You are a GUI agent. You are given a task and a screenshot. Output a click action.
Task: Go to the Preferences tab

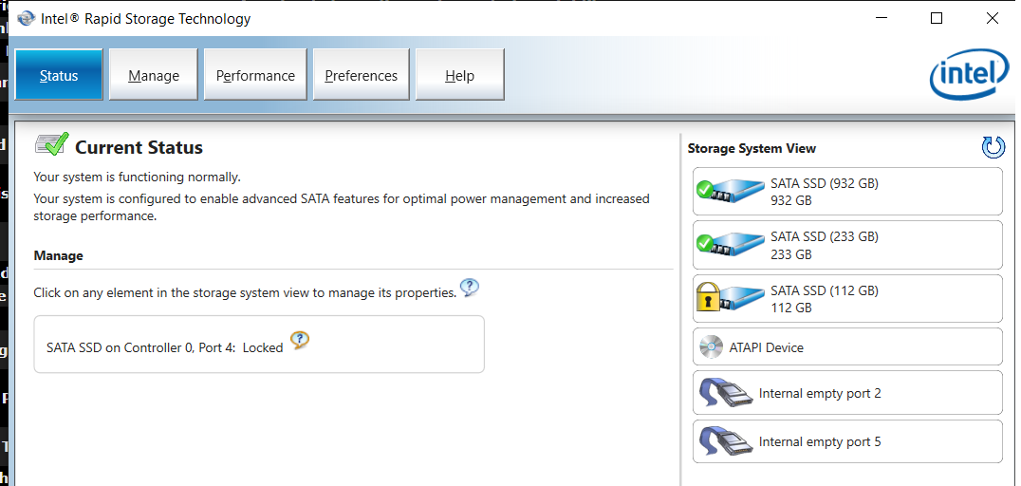click(361, 76)
